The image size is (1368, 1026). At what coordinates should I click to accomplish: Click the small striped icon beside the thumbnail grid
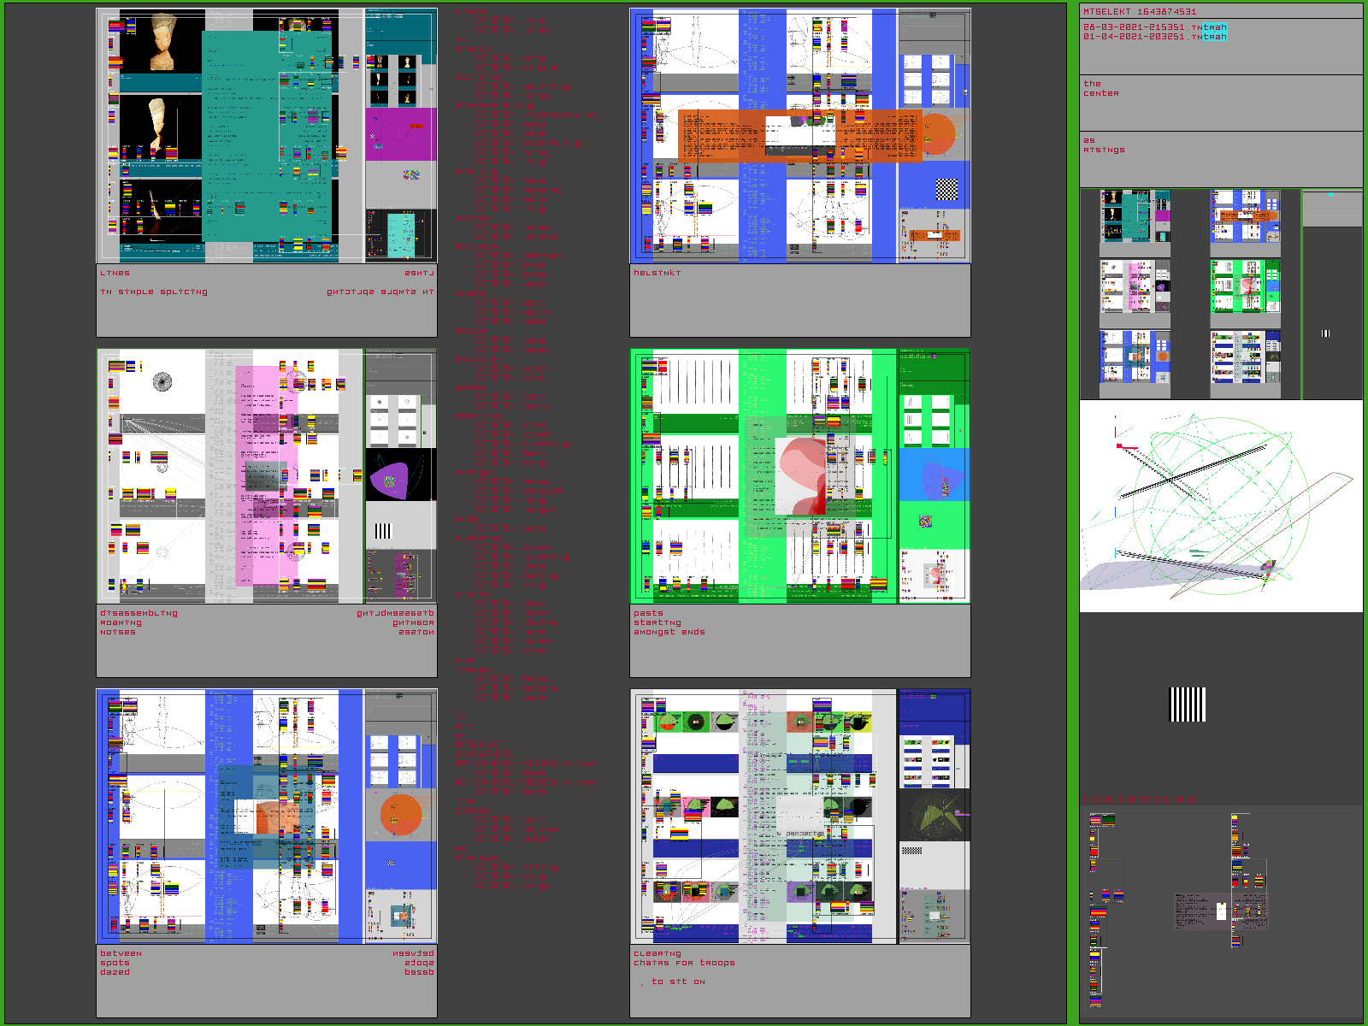(1325, 333)
